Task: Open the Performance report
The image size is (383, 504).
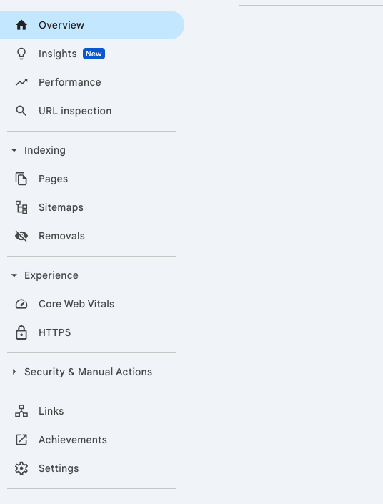Action: tap(70, 82)
